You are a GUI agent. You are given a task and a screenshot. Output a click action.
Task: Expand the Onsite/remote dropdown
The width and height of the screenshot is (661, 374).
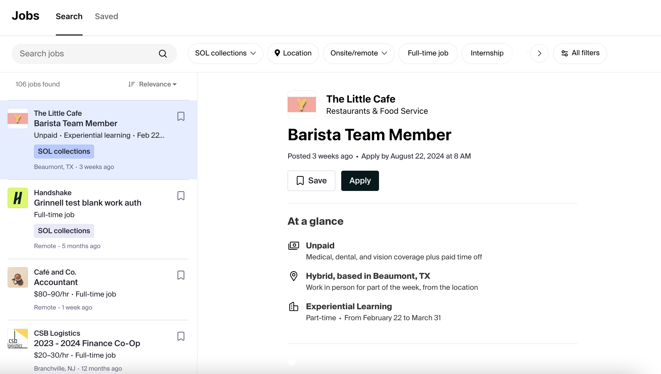point(358,53)
